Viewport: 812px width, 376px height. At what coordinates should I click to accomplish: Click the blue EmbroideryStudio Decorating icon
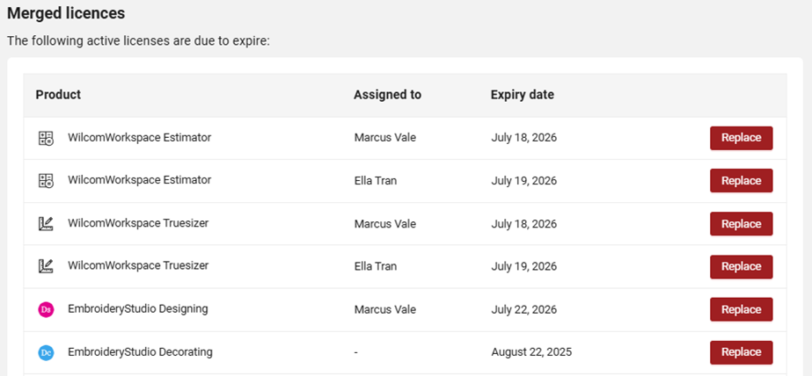46,352
